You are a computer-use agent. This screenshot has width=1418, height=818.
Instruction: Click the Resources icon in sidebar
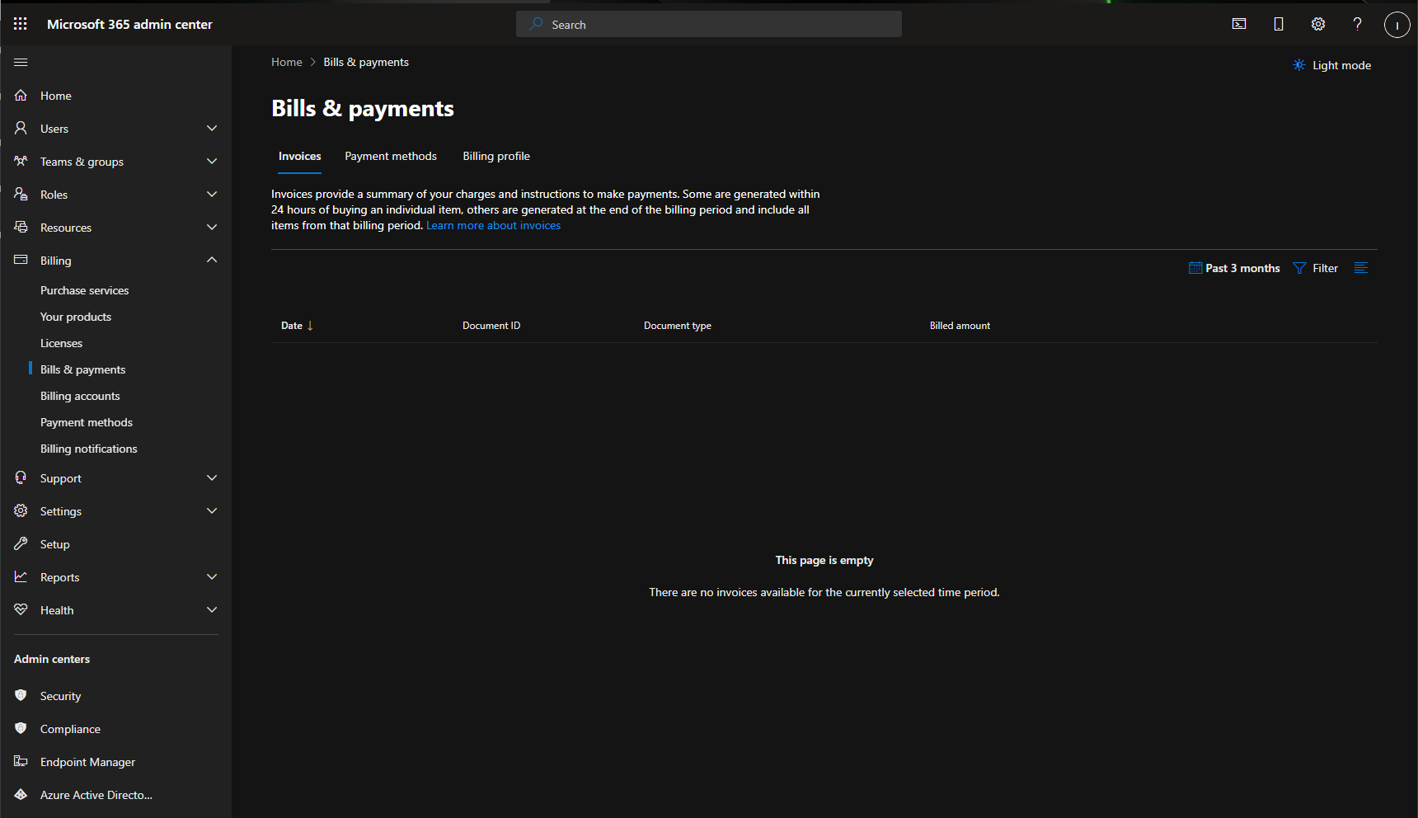point(21,227)
